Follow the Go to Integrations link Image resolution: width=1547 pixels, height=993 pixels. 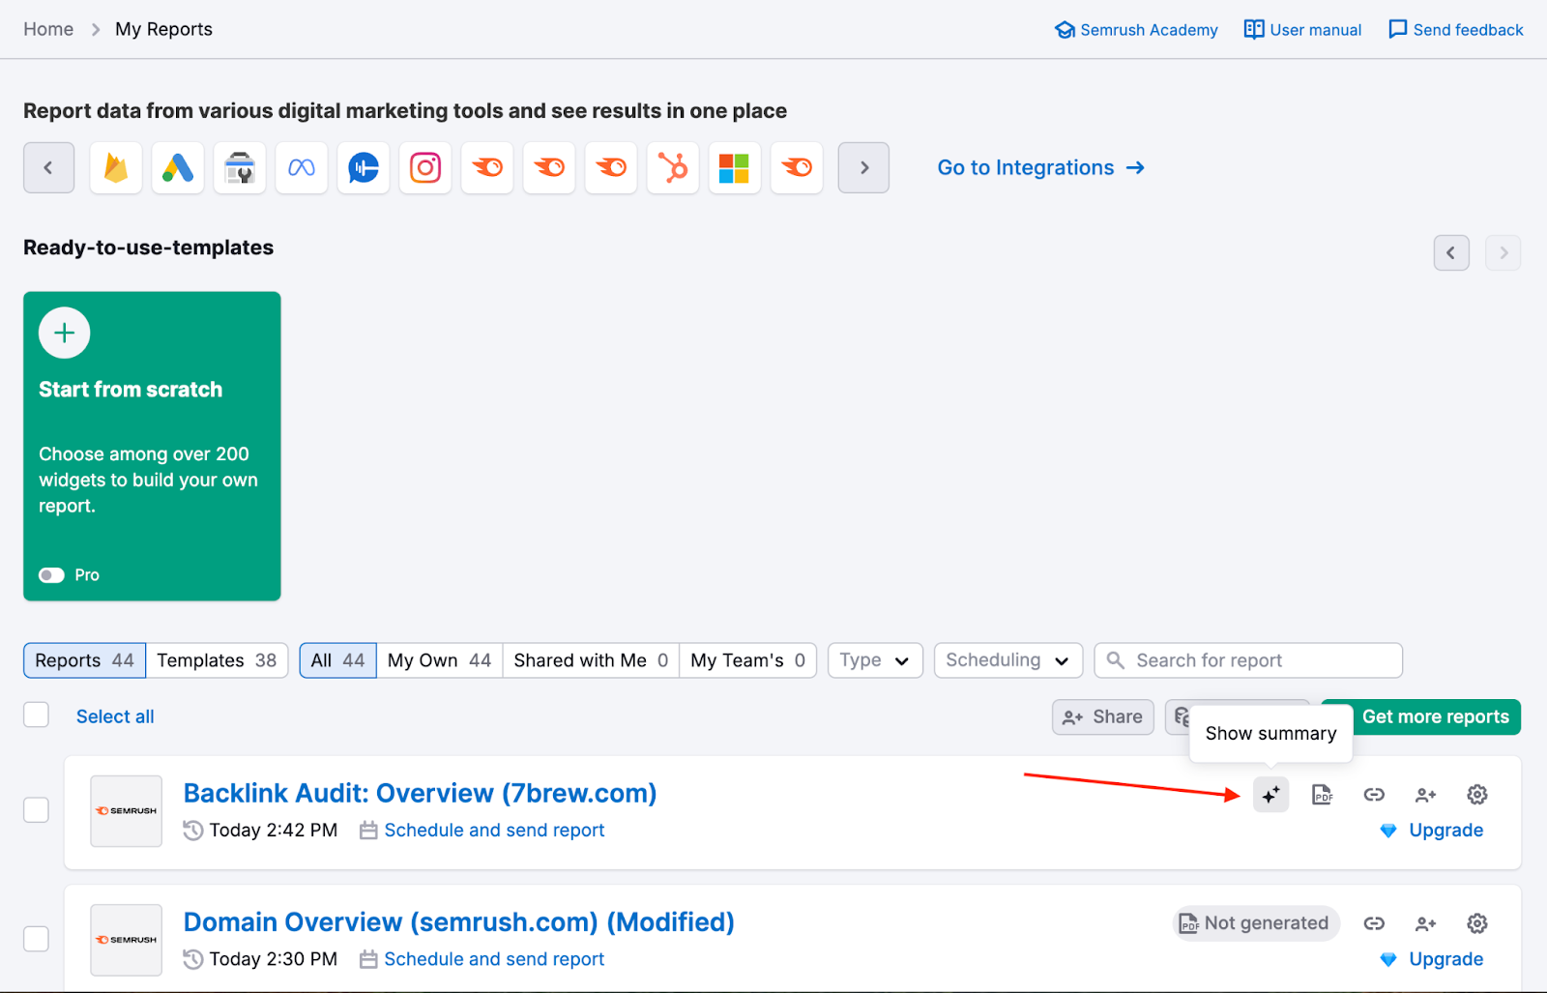[1040, 168]
